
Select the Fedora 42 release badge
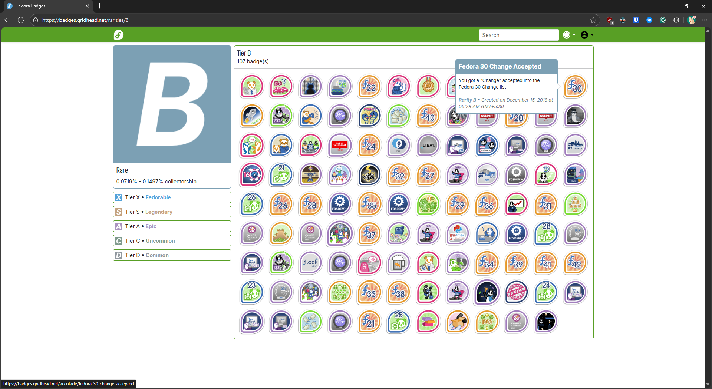(575, 263)
